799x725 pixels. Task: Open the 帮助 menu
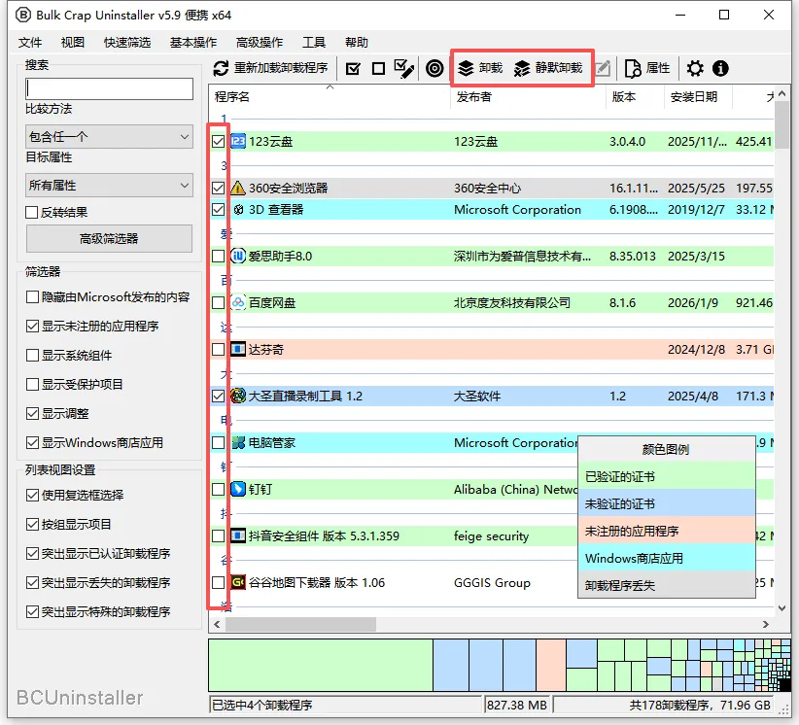[x=356, y=43]
